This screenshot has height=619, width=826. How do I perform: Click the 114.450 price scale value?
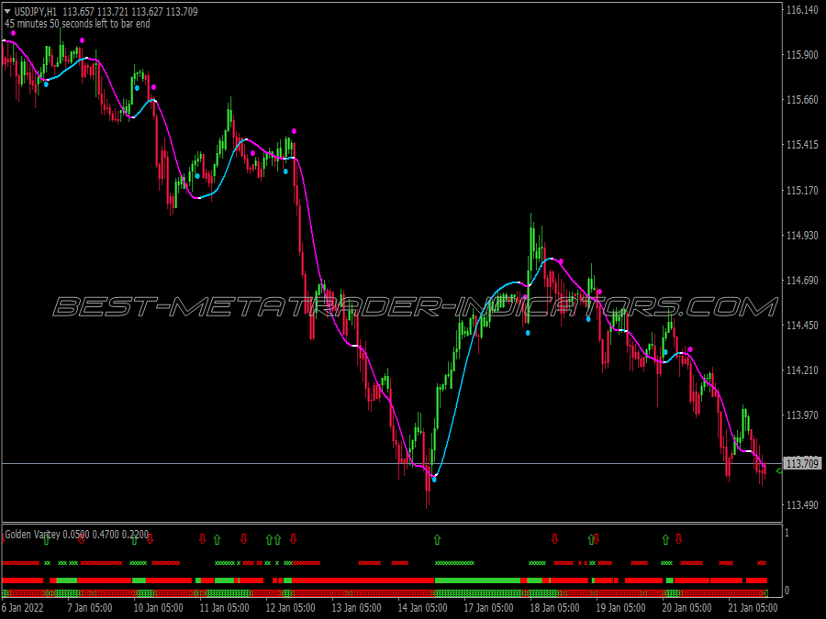click(x=802, y=326)
